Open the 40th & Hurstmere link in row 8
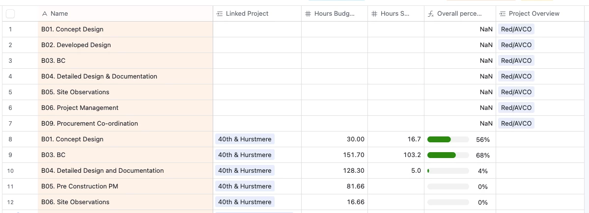This screenshot has width=589, height=213. [x=245, y=139]
